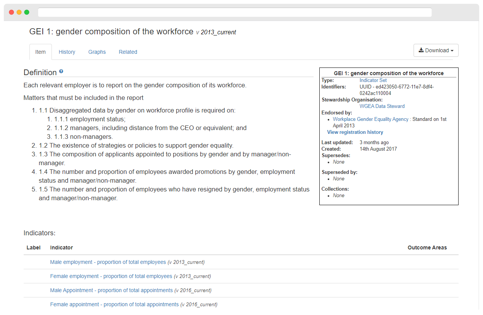Click the red close window button
Viewport: 483px width, 315px height.
click(11, 12)
